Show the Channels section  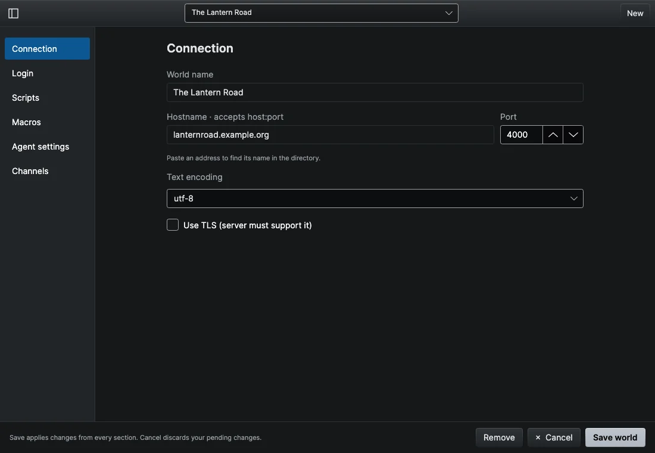[x=47, y=171]
